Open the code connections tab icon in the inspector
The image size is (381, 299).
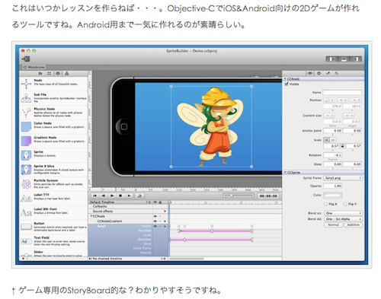click(x=328, y=73)
